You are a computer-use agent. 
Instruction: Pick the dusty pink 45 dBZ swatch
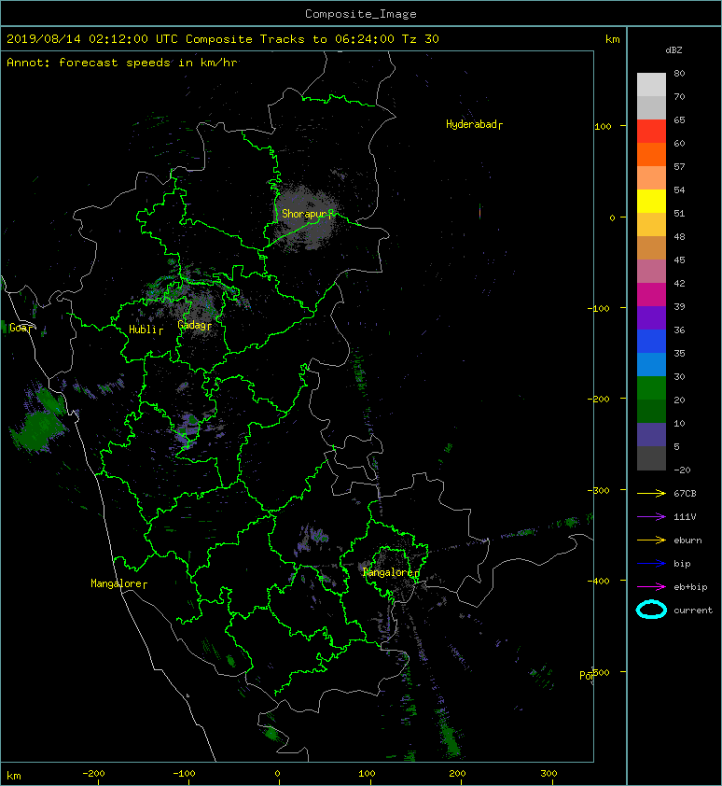[651, 272]
